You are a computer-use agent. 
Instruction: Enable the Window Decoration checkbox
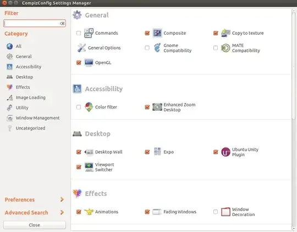coord(216,212)
